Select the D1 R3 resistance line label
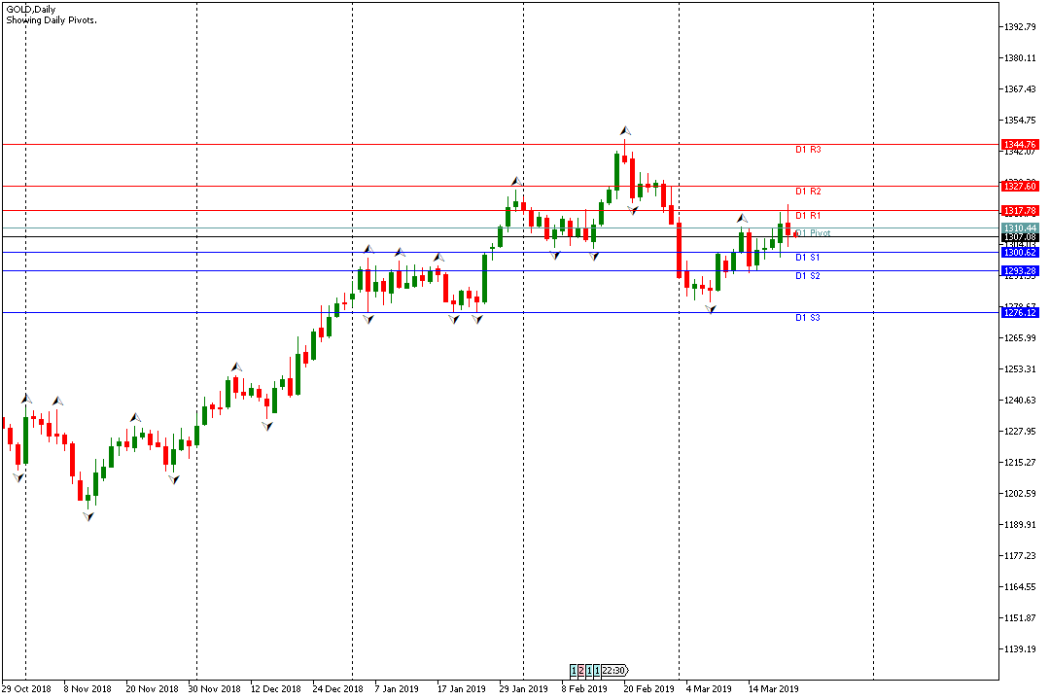Screen dimensions: 1050x700 tap(808, 150)
